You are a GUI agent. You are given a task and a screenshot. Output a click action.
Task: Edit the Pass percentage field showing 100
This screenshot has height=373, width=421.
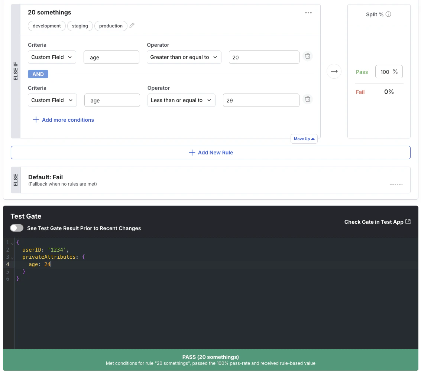pyautogui.click(x=389, y=72)
